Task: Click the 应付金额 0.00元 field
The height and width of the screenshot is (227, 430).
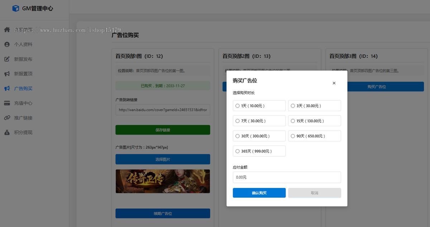Action: coord(287,177)
